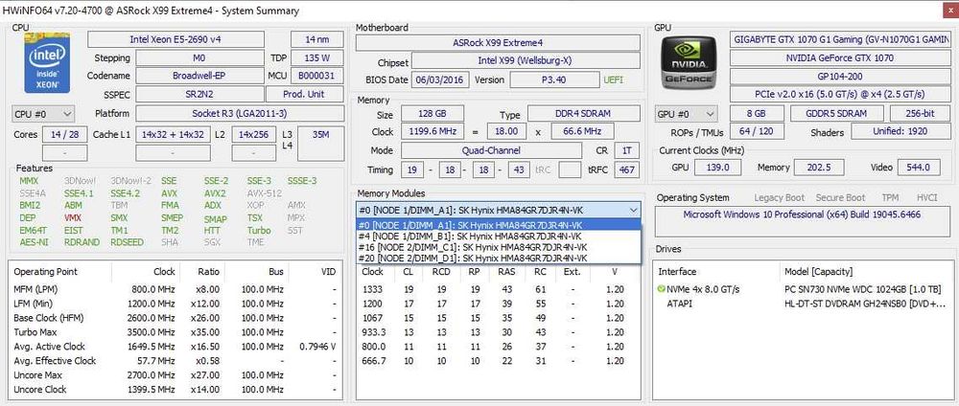This screenshot has width=959, height=406.
Task: Click the HVCI label
Action: (926, 198)
